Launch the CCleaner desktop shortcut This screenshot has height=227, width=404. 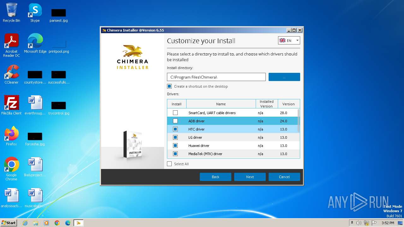[x=11, y=74]
